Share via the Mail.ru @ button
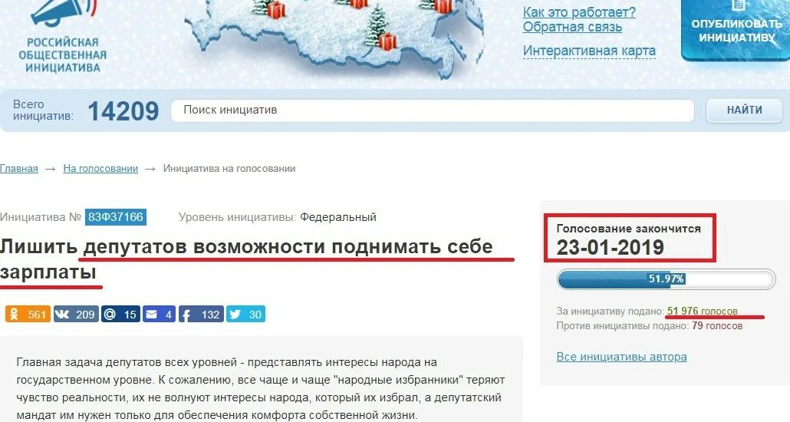 [120, 314]
